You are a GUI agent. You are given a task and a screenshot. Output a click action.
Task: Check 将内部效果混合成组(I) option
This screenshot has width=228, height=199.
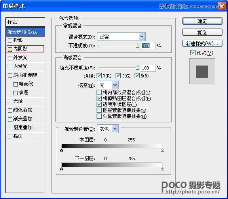[99, 93]
